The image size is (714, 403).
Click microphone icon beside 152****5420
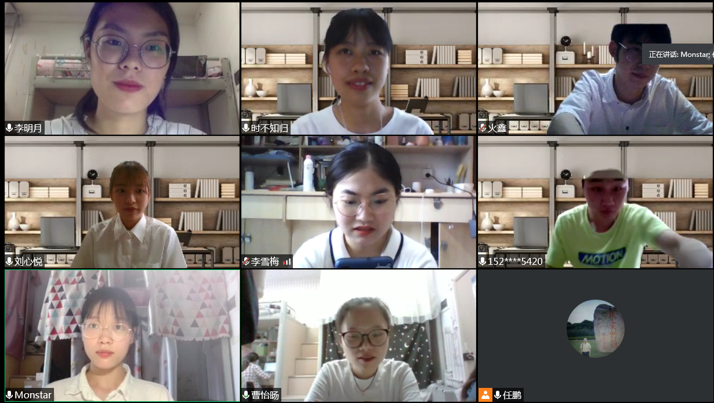click(483, 262)
